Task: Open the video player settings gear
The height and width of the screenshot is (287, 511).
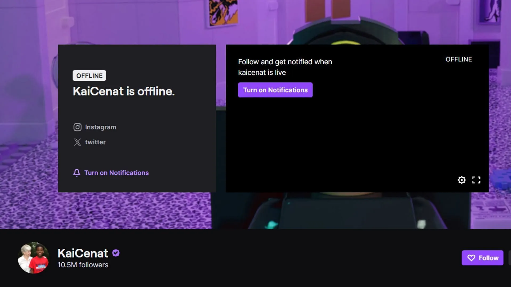Action: [461, 180]
